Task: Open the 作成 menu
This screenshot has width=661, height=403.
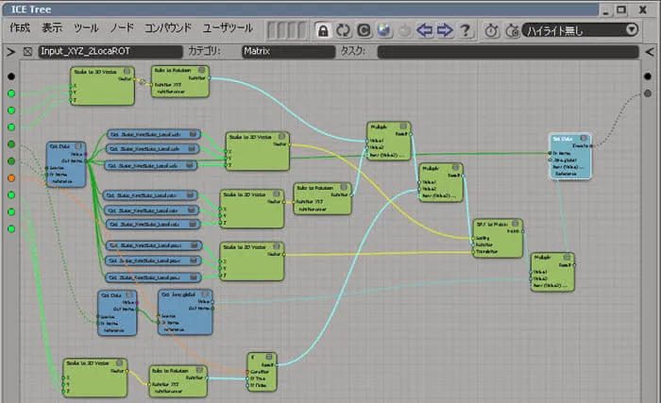Action: point(20,27)
